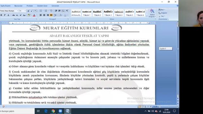Open the Seç dropdown
Image resolution: width=203 pixels, height=114 pixels.
(162, 16)
